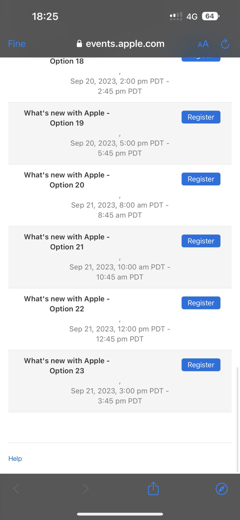The width and height of the screenshot is (240, 520).
Task: Register for Option 21 session
Action: click(x=201, y=241)
